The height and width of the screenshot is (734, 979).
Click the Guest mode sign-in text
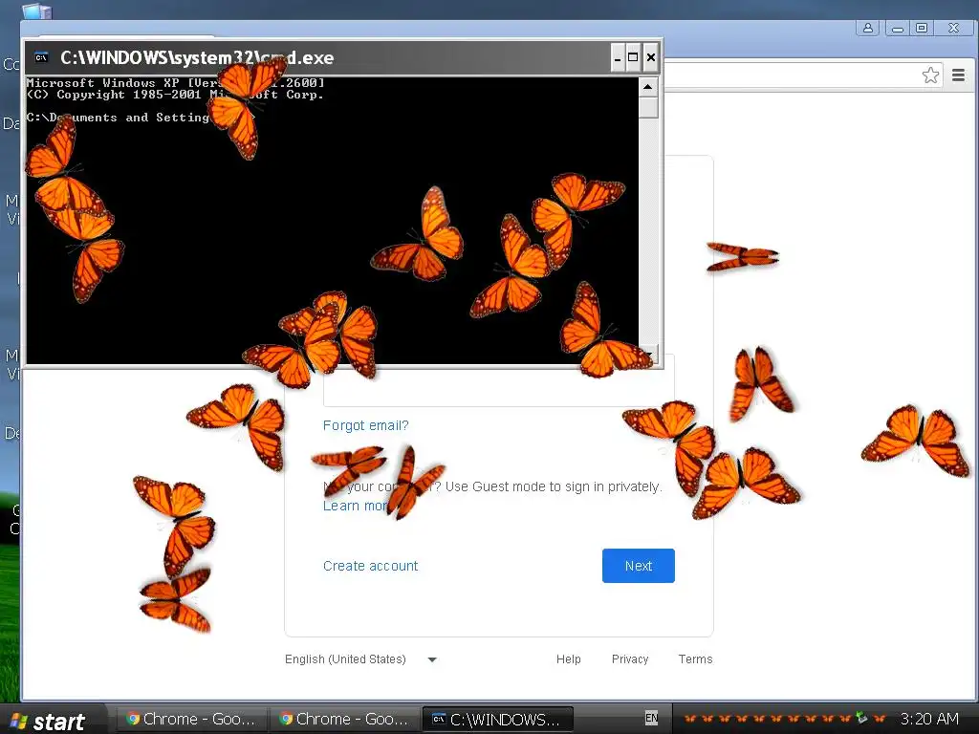492,486
